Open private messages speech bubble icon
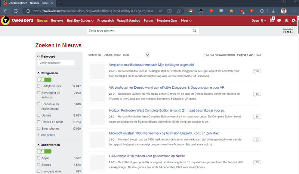Screen dimensions: 299x174 279,20
